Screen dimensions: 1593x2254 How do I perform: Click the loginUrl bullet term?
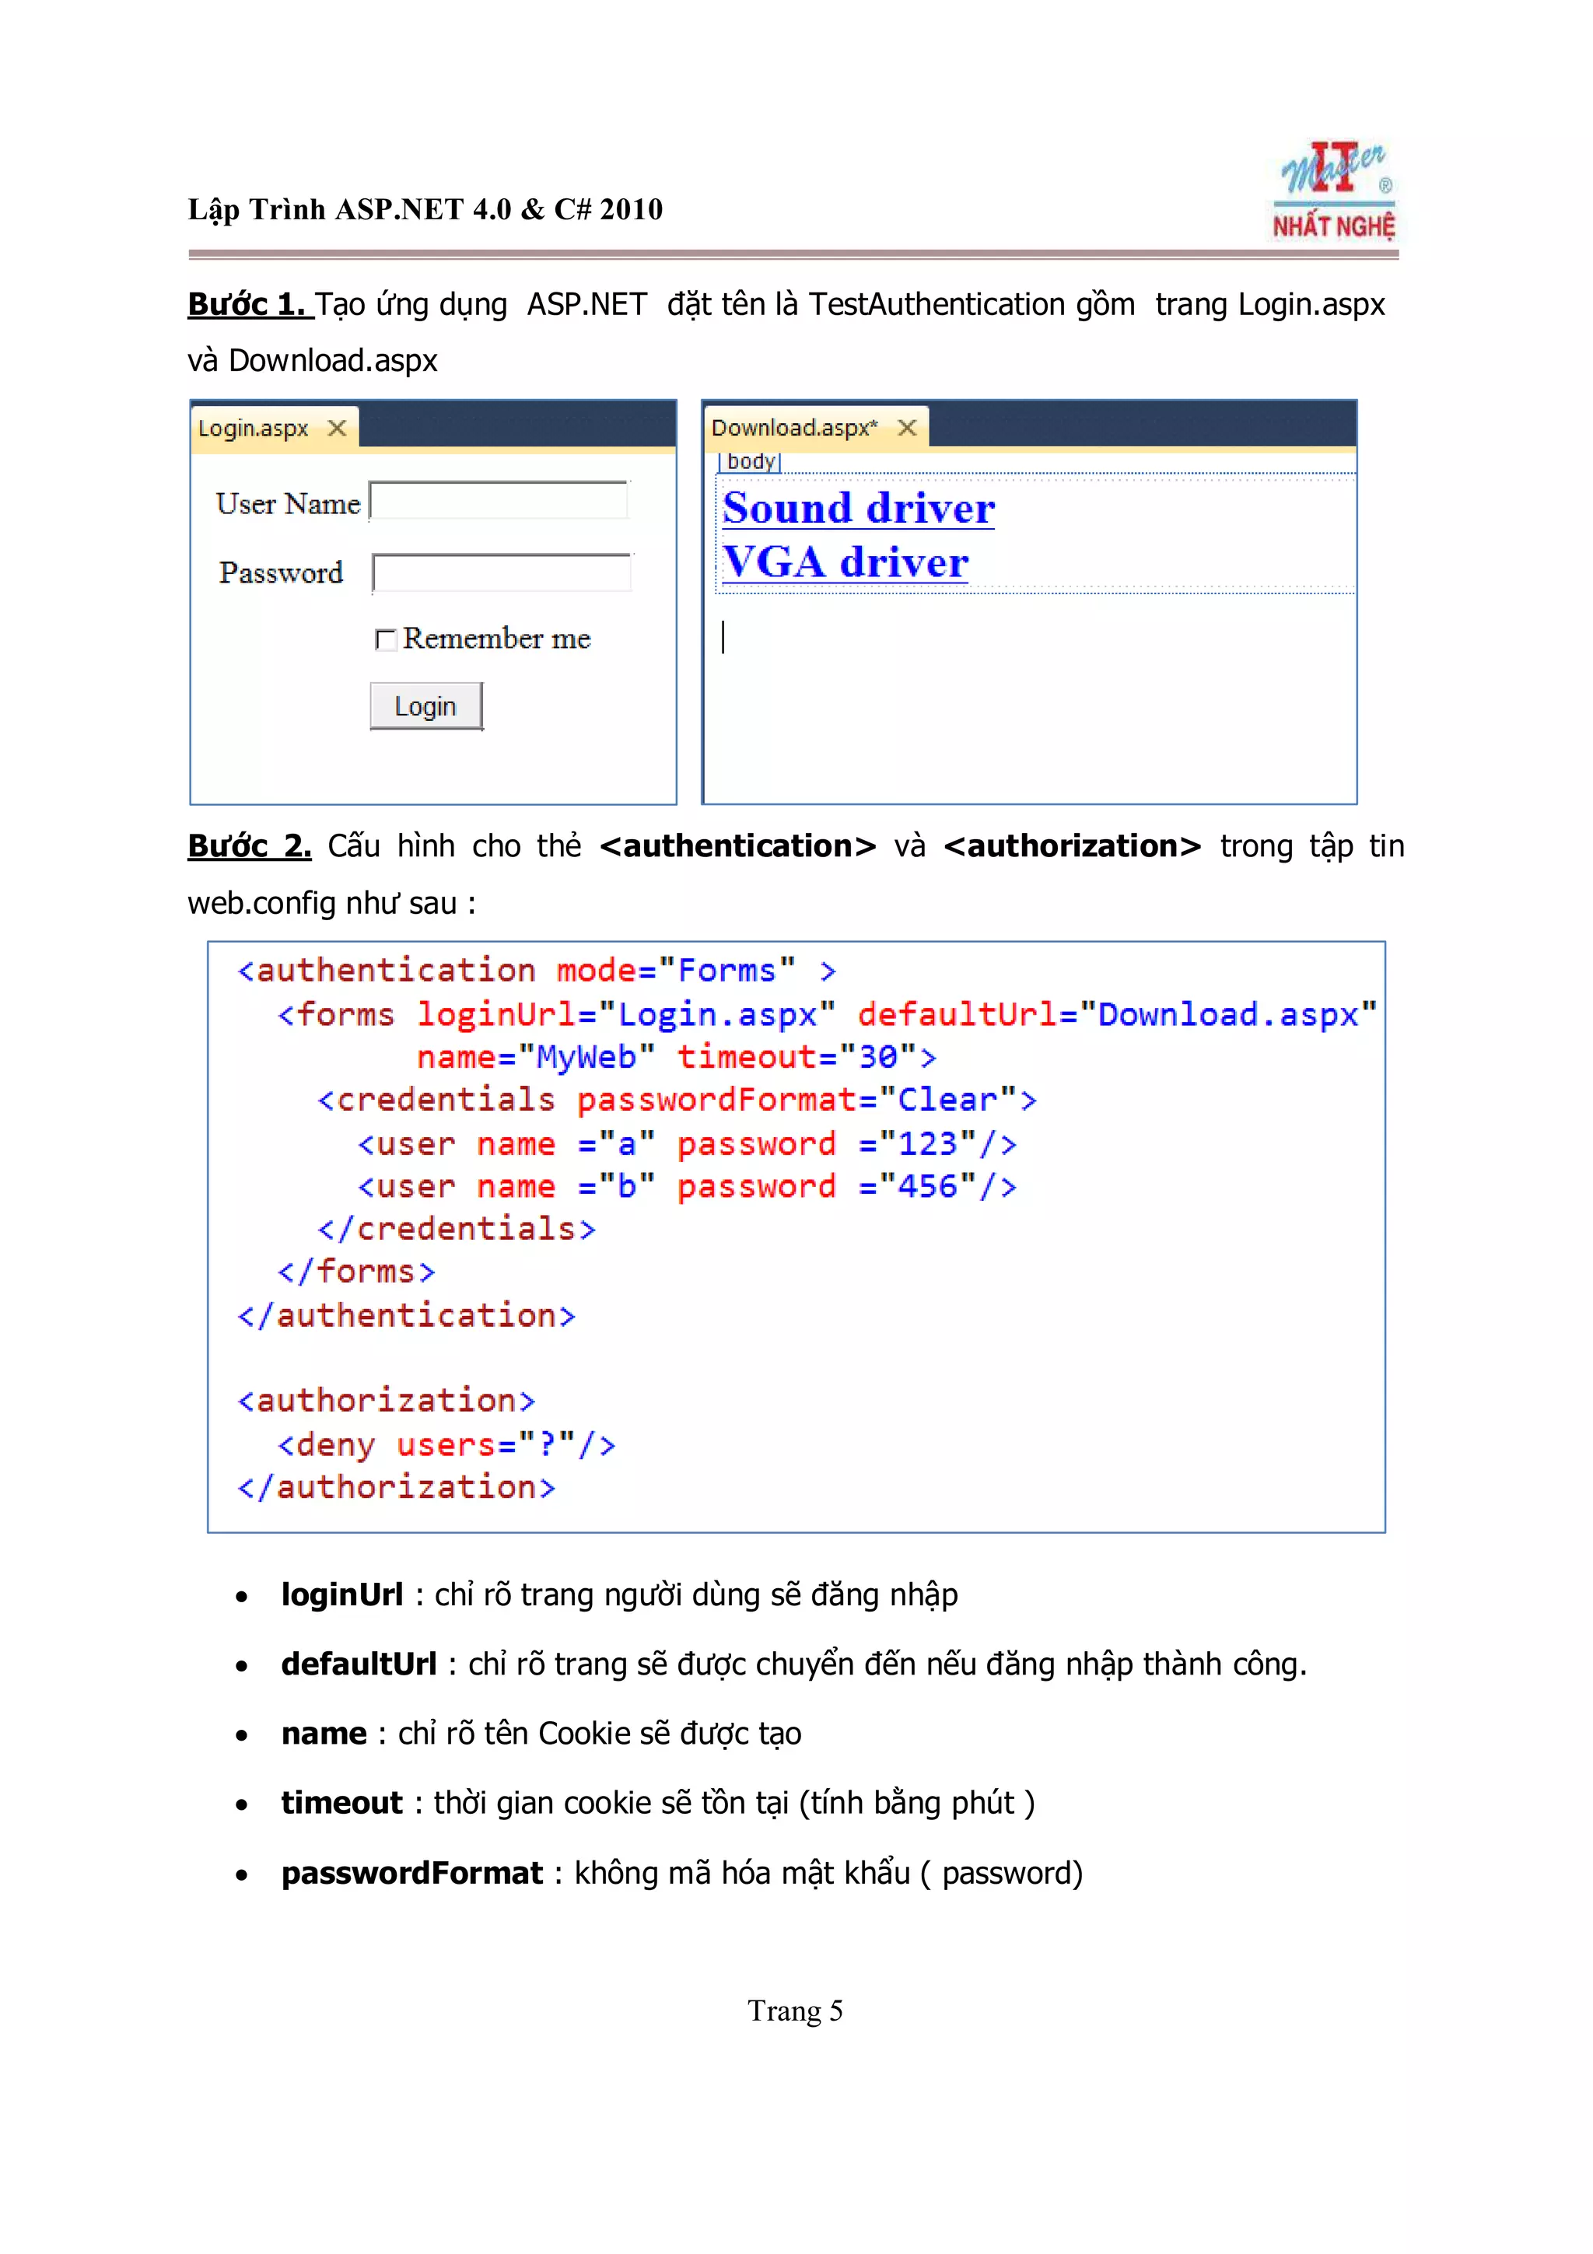(x=341, y=1594)
